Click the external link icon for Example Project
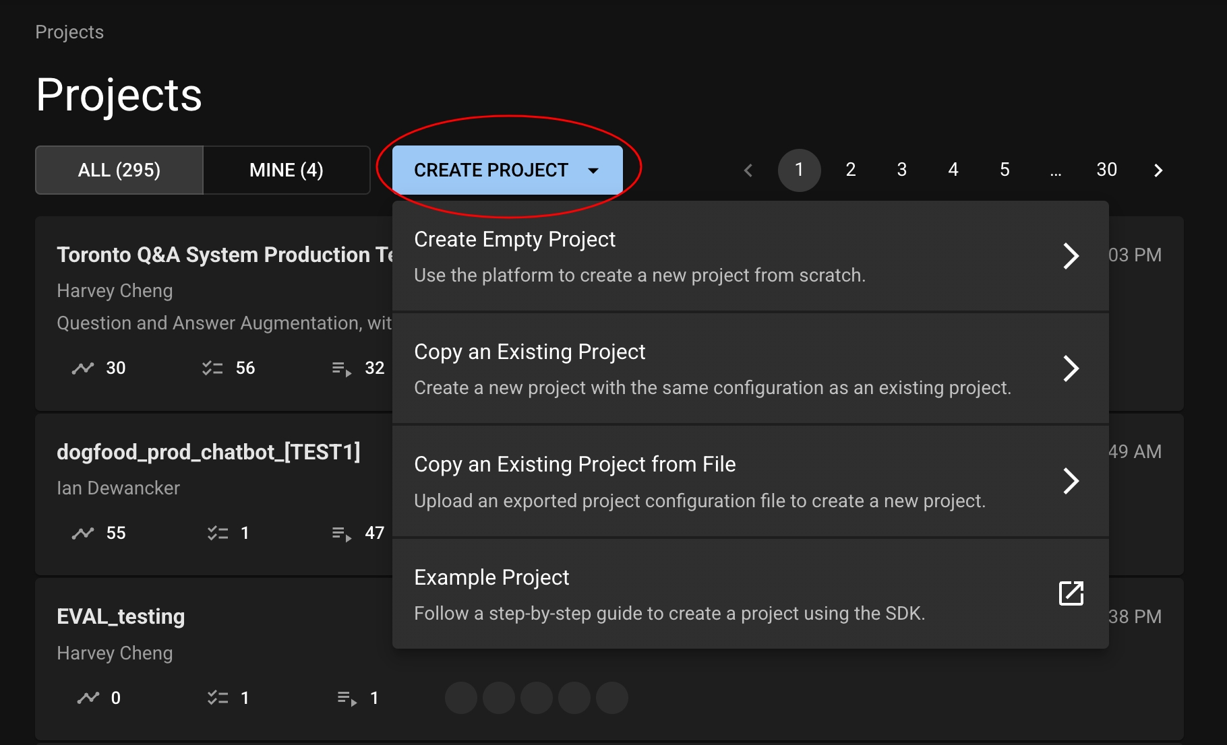1227x745 pixels. [x=1071, y=593]
